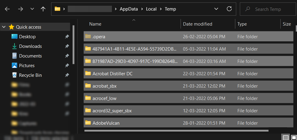
Task: Click the Back navigation arrow
Action: pyautogui.click(x=7, y=9)
